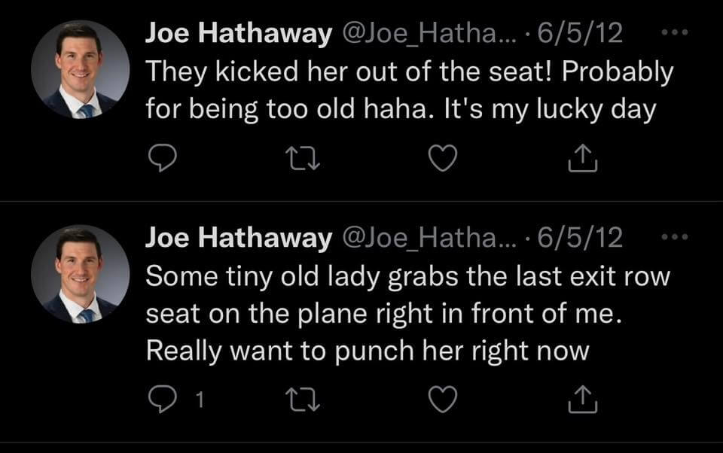This screenshot has height=453, width=723.
Task: Open the profile photo on the "lucky day" tweet
Action: [x=80, y=69]
